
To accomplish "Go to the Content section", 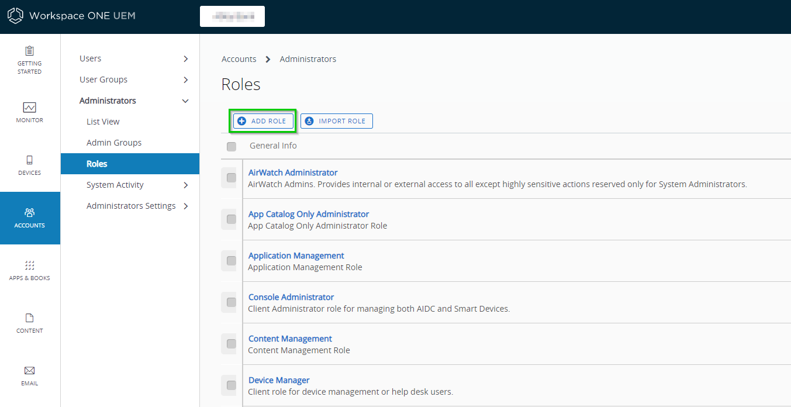I will 29,323.
